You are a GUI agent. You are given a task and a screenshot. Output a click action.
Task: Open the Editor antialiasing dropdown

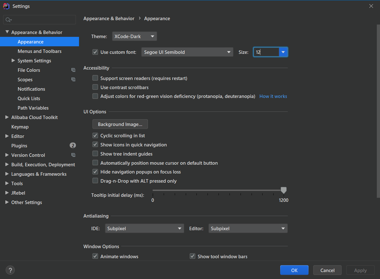248,229
